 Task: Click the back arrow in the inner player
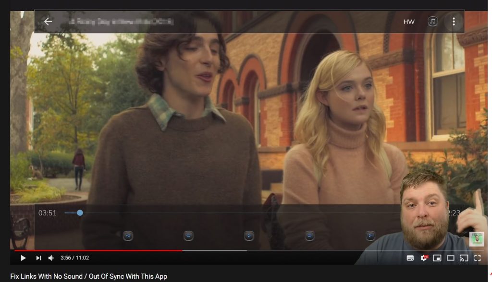point(48,22)
